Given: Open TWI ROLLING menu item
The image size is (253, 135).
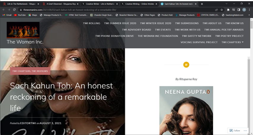Looking at the screenshot, I should [92, 23].
